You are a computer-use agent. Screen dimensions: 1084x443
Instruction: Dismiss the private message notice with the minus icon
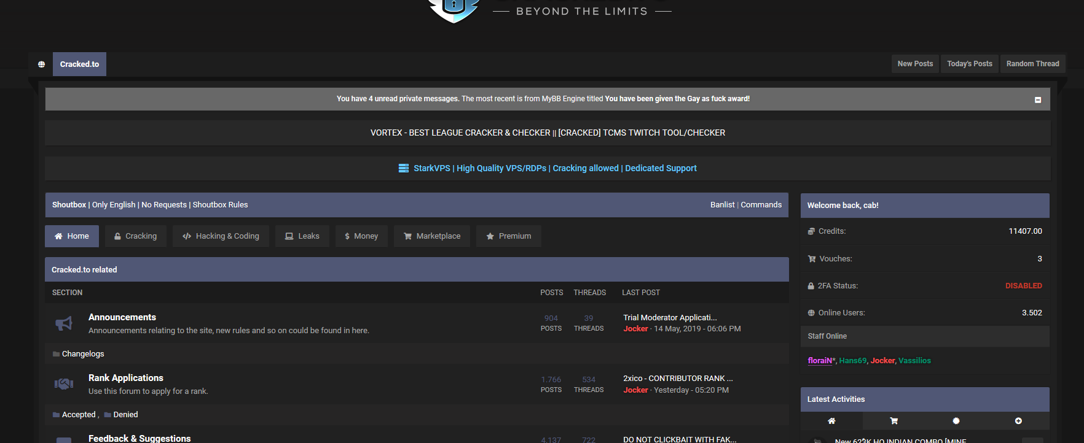tap(1038, 100)
